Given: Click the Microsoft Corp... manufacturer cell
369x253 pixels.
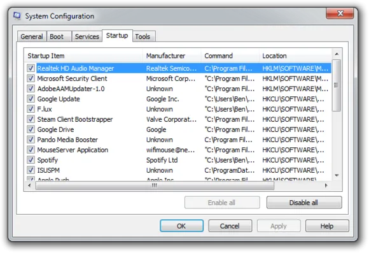Looking at the screenshot, I should click(x=171, y=78).
